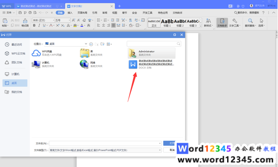Open the WPS cloud disk item
This screenshot has width=278, height=167.
[47, 53]
